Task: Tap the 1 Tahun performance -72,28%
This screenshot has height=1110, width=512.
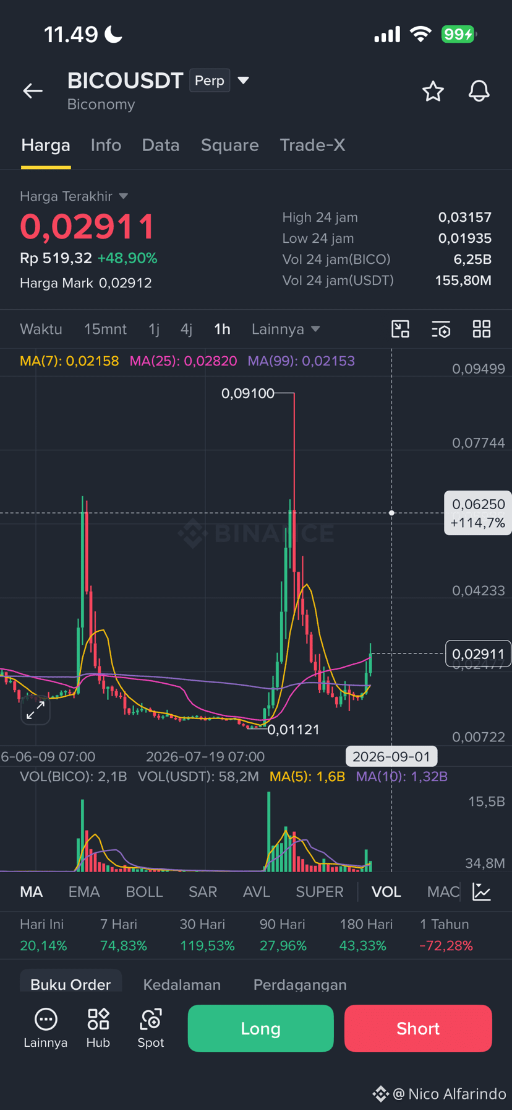Action: (446, 946)
